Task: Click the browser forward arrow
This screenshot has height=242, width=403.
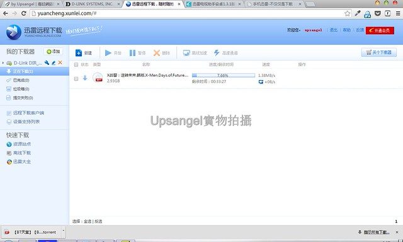Action: coord(14,13)
